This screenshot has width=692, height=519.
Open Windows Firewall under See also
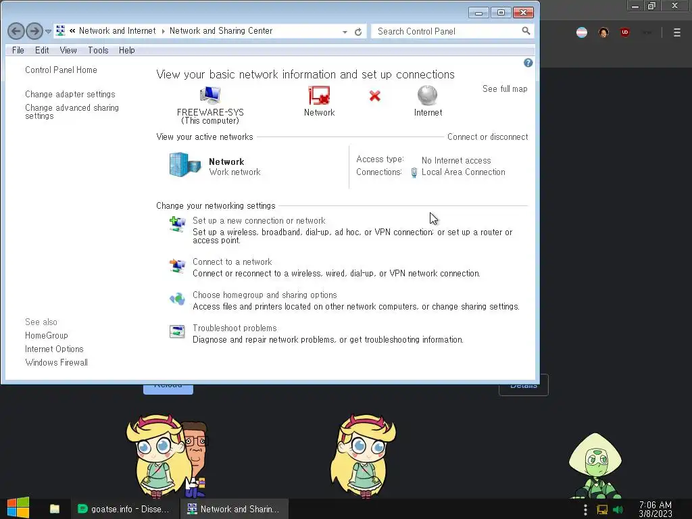tap(57, 362)
